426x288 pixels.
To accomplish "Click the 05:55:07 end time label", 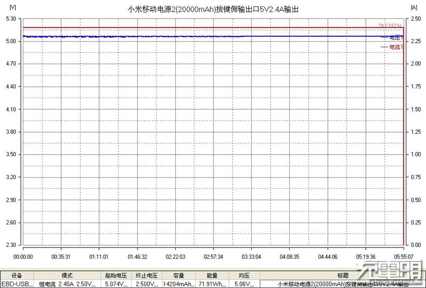I will pos(403,256).
